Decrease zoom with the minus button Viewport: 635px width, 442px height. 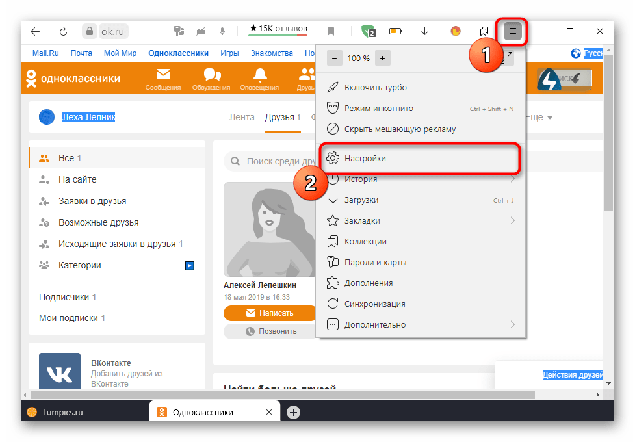click(335, 58)
